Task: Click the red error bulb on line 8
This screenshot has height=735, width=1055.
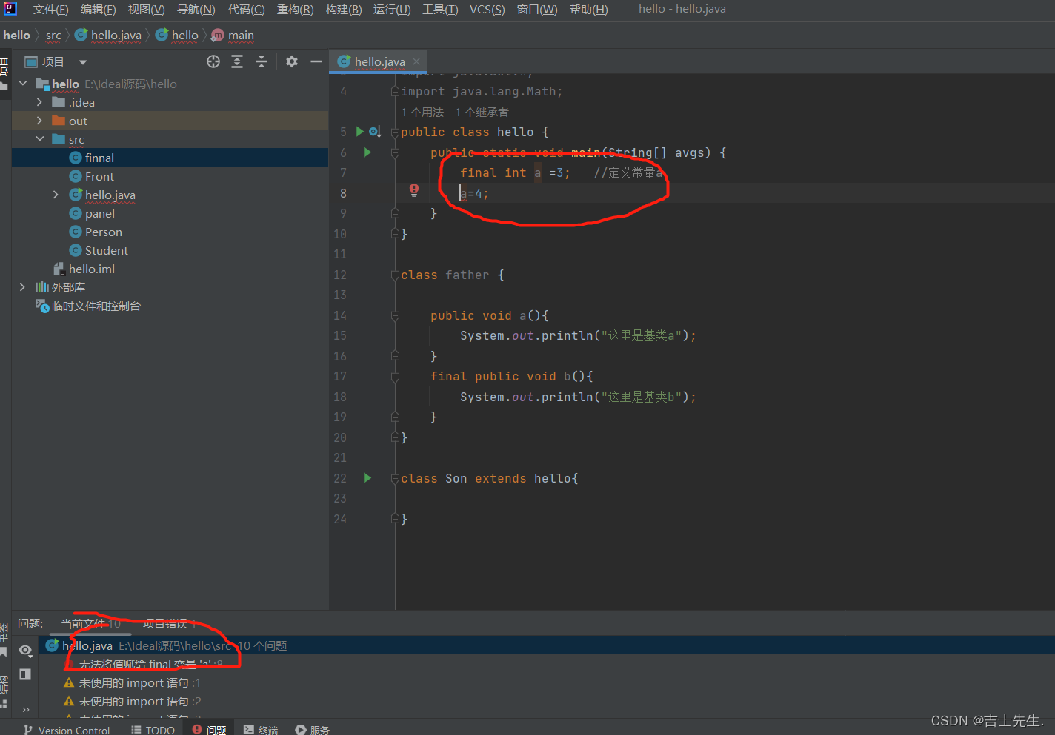Action: 414,191
